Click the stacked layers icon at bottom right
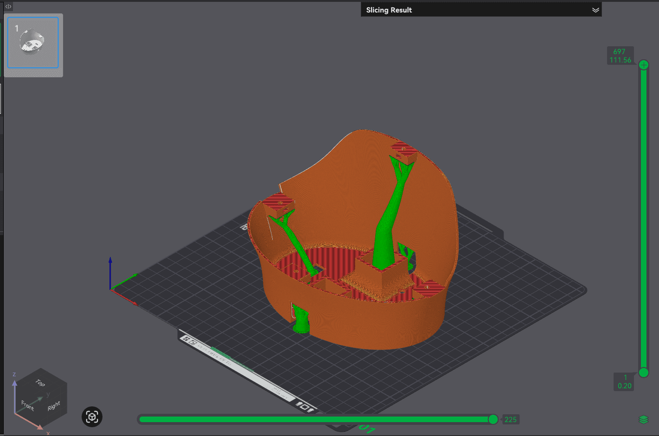659x436 pixels. 644,418
